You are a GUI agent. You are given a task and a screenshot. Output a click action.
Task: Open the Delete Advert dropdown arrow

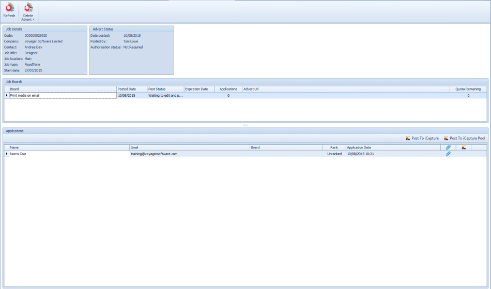tap(34, 20)
